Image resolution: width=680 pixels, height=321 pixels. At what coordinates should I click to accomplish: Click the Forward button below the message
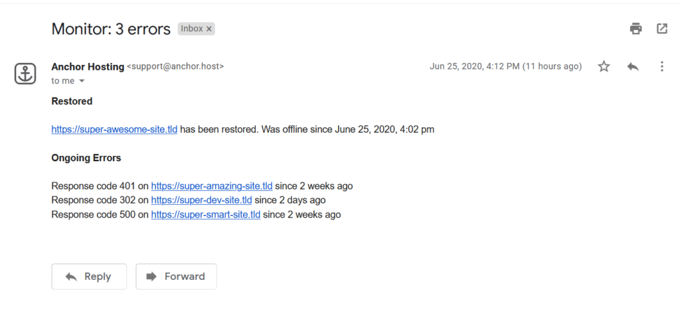[x=176, y=277]
